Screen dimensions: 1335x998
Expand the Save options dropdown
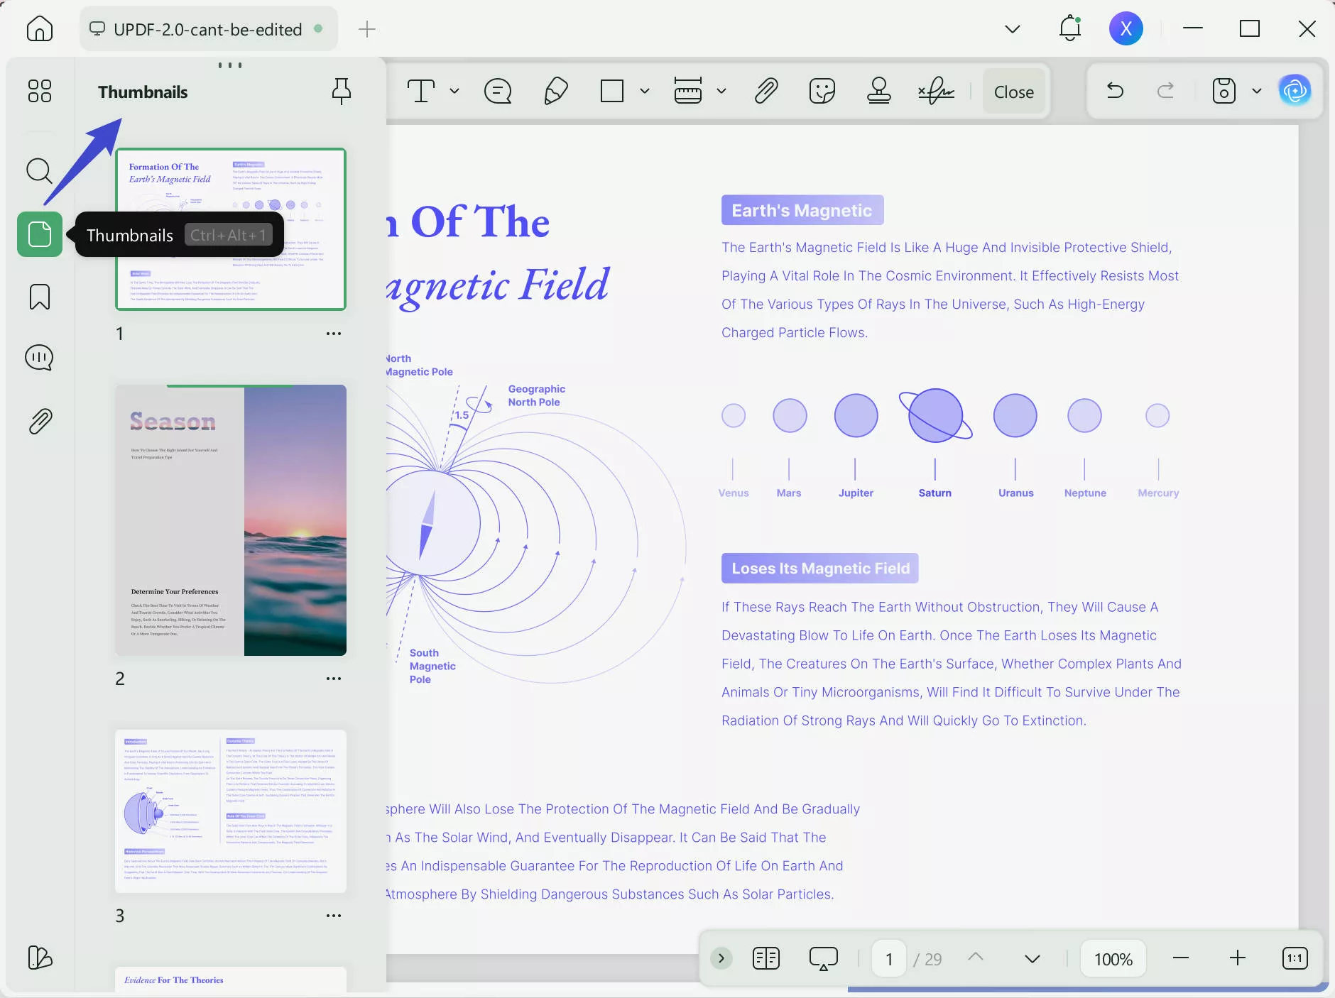point(1257,91)
